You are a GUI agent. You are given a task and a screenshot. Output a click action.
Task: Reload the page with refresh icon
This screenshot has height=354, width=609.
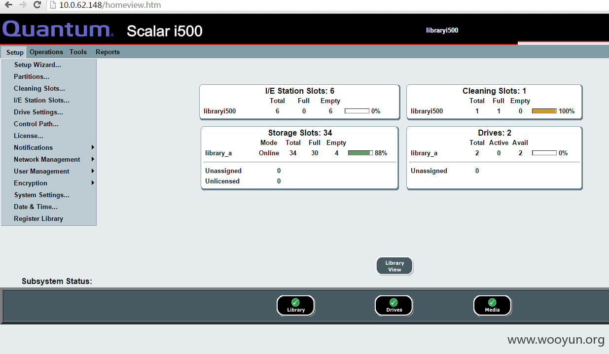tap(37, 5)
